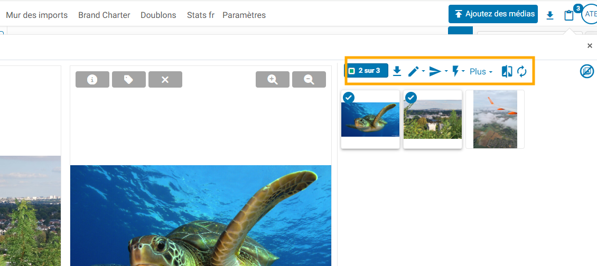Click the large turtle preview image
Screen dimensions: 597x266
pyautogui.click(x=201, y=215)
